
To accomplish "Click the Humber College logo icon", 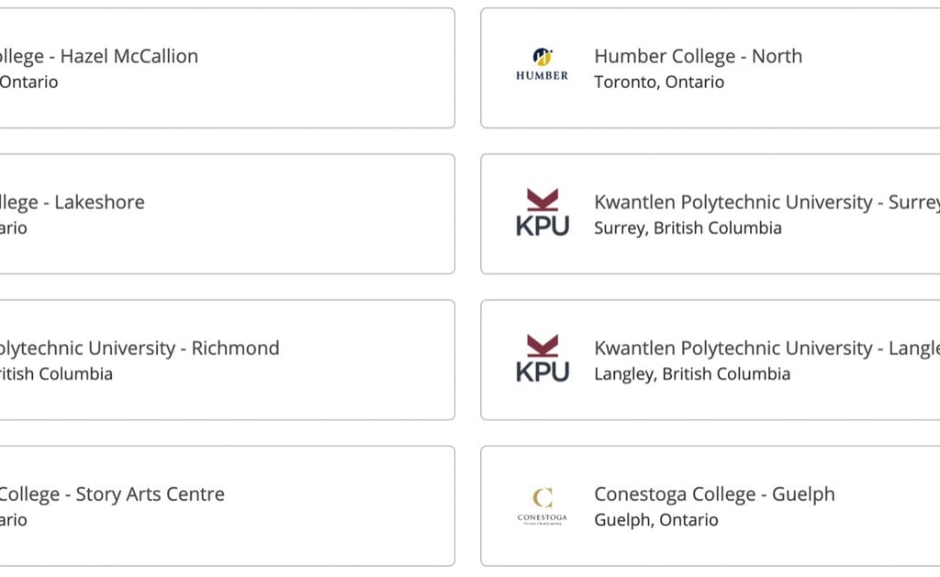I will pyautogui.click(x=542, y=64).
